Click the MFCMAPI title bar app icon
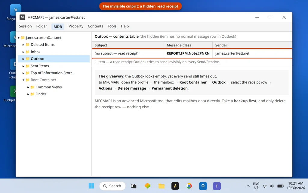The height and width of the screenshot is (193, 308). pos(22,17)
